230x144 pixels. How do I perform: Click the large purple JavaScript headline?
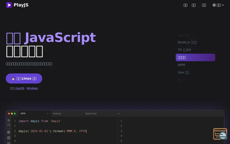coord(51,38)
